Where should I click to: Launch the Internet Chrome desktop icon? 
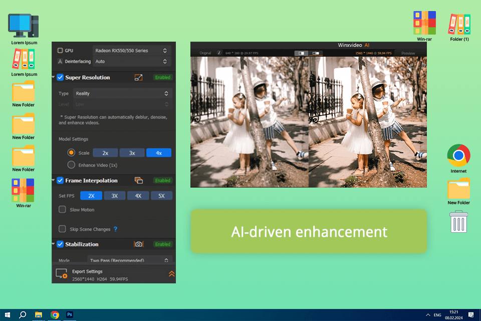pos(458,155)
